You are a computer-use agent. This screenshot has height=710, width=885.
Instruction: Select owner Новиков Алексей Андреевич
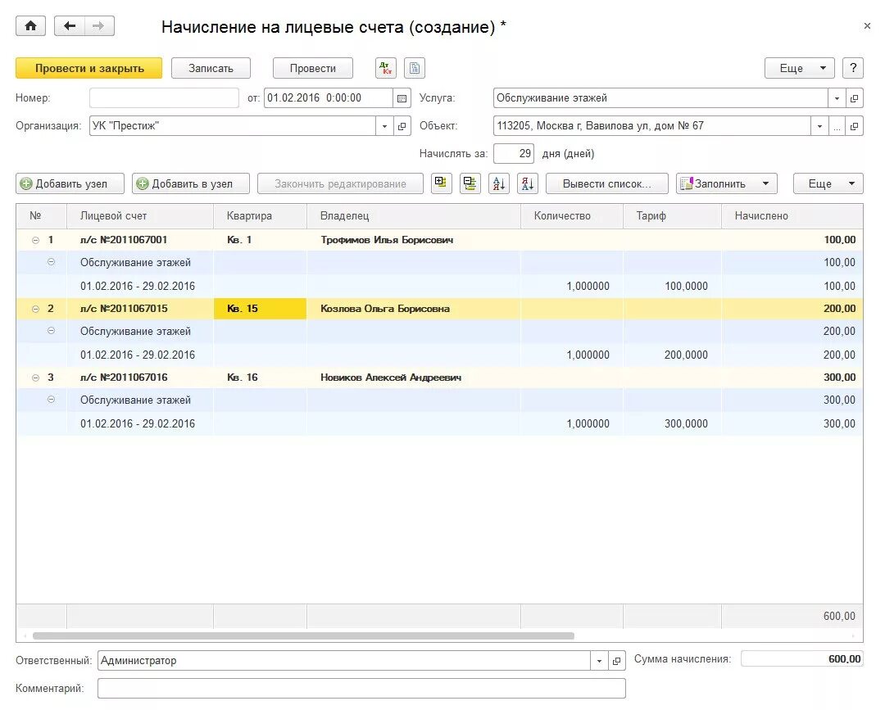(391, 378)
